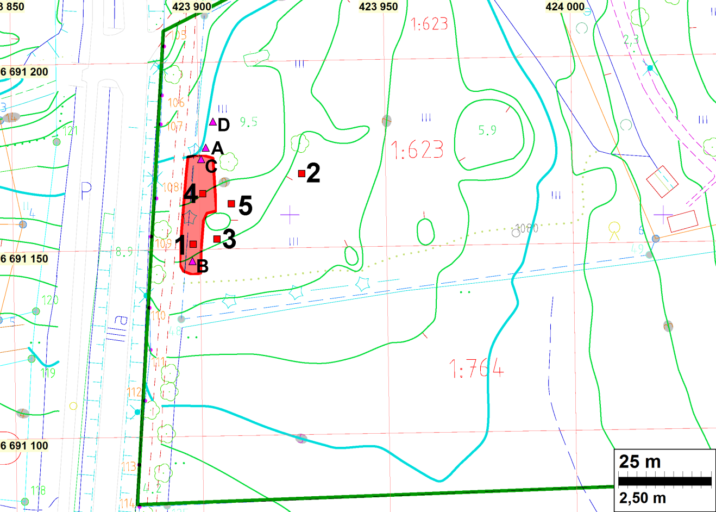Click the green number 118
The width and height of the screenshot is (716, 512).
pos(38,491)
